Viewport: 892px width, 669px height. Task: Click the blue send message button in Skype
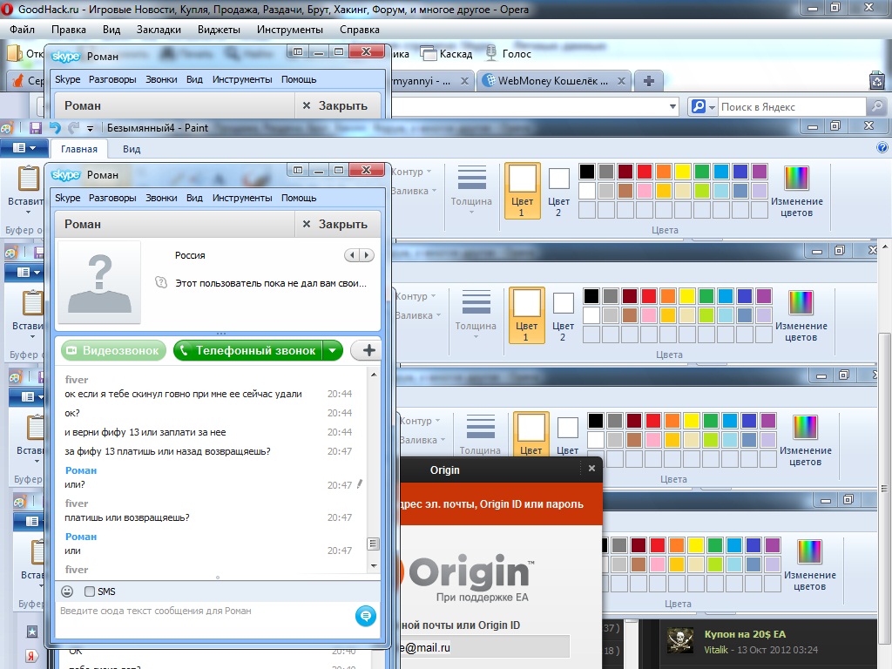365,616
